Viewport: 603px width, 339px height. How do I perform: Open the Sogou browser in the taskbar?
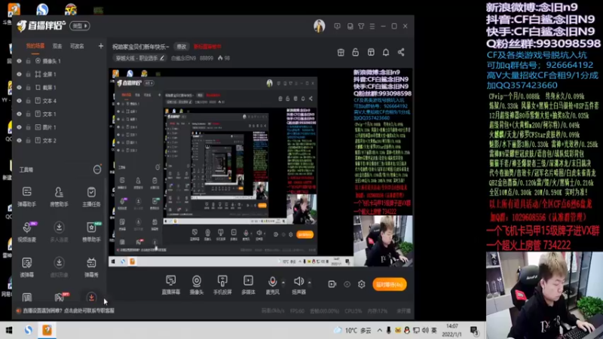29,330
